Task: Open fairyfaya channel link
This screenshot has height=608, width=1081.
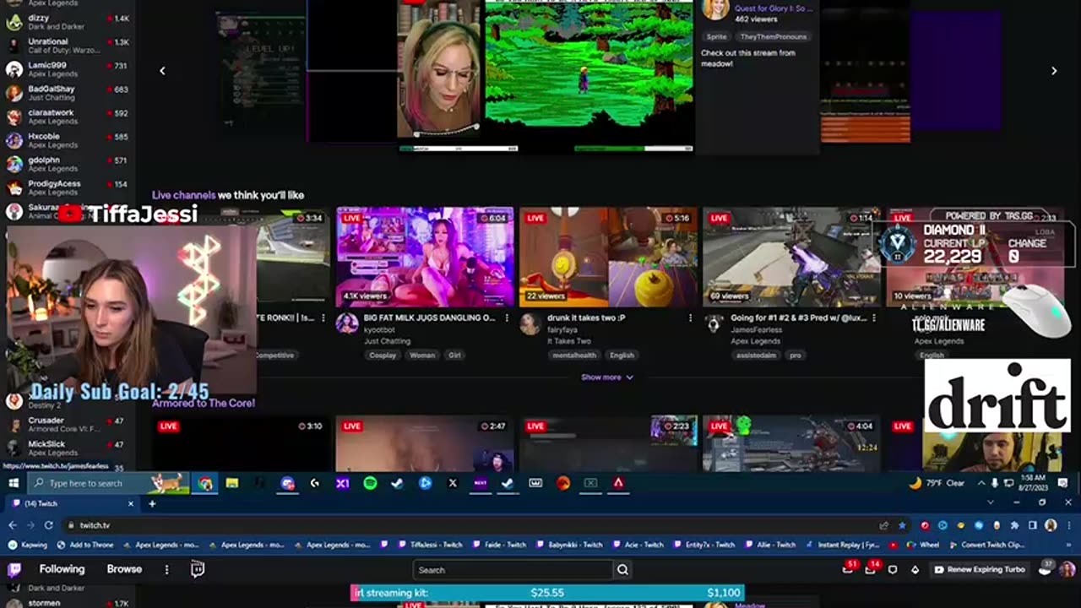Action: [561, 330]
